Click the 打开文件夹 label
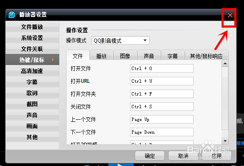 pyautogui.click(x=83, y=94)
